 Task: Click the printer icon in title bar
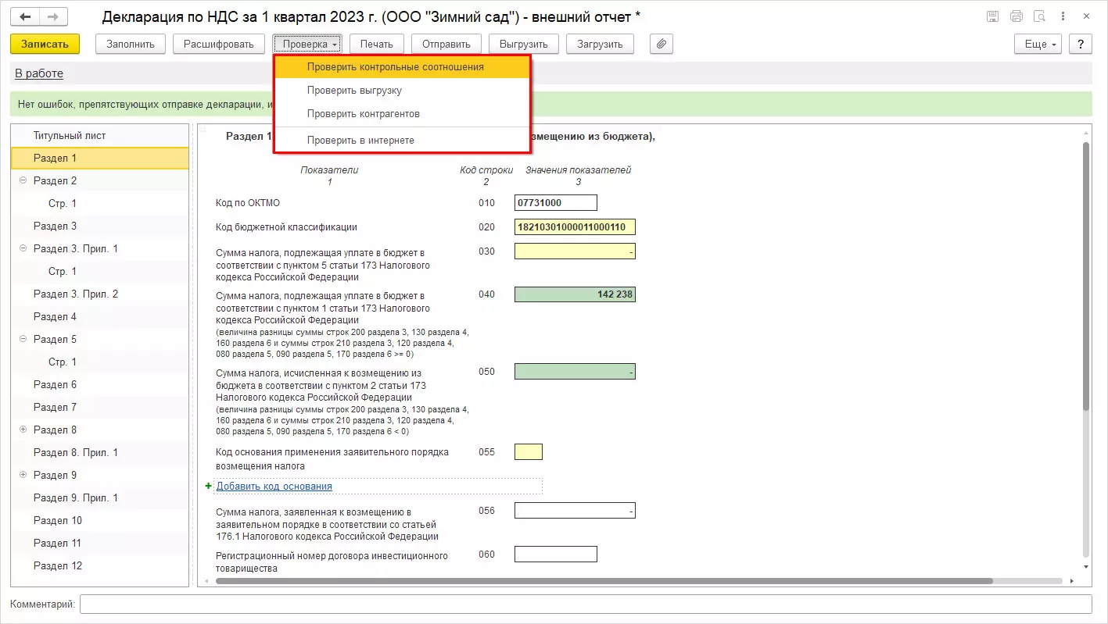point(1017,16)
